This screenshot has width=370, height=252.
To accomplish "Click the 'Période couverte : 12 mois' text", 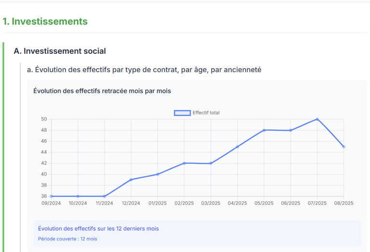I will click(x=67, y=239).
